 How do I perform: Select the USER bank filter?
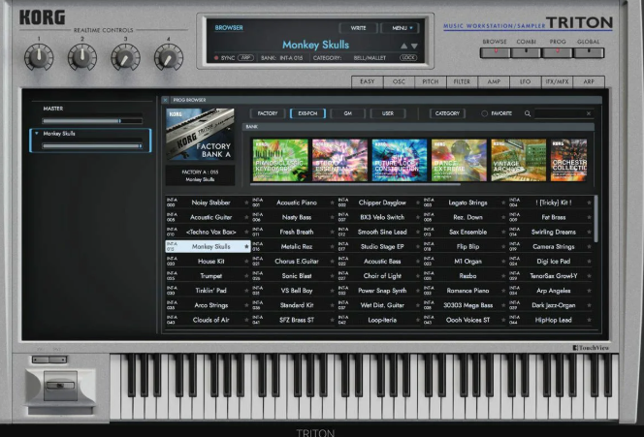click(x=388, y=113)
